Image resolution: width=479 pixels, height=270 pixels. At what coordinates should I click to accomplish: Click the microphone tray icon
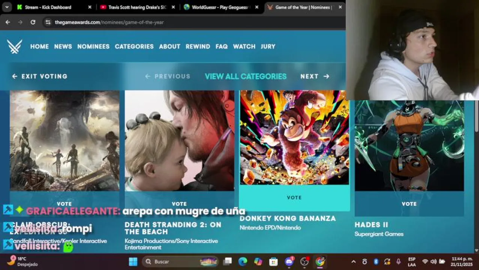click(x=398, y=262)
